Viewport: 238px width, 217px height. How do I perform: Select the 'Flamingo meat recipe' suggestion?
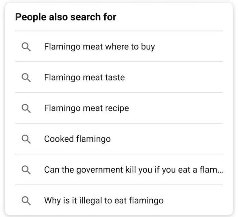tap(86, 108)
